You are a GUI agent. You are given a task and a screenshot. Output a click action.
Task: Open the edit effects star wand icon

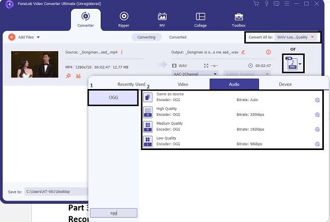(x=68, y=76)
